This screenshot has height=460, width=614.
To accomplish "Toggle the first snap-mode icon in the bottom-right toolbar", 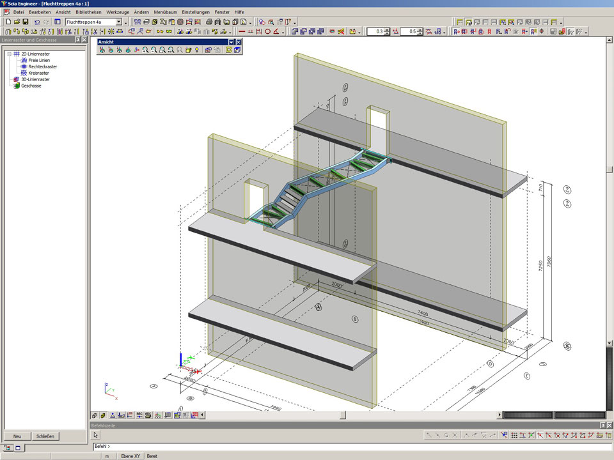I will point(430,435).
